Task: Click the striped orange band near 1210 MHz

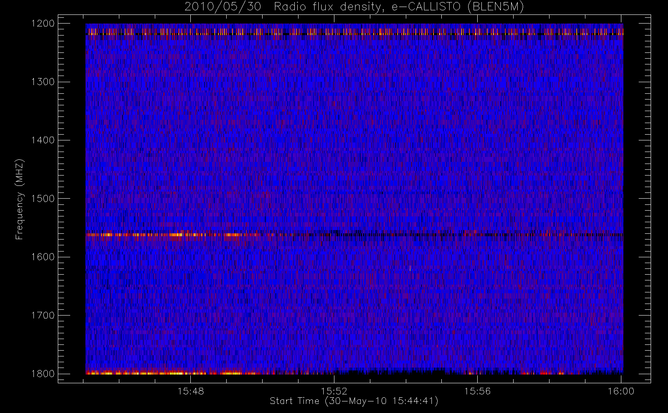Action: pos(354,31)
